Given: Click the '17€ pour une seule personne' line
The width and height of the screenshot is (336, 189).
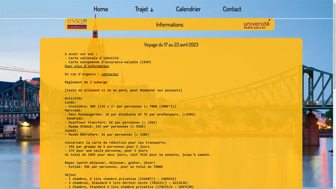Looking at the screenshot, I should 106,150.
